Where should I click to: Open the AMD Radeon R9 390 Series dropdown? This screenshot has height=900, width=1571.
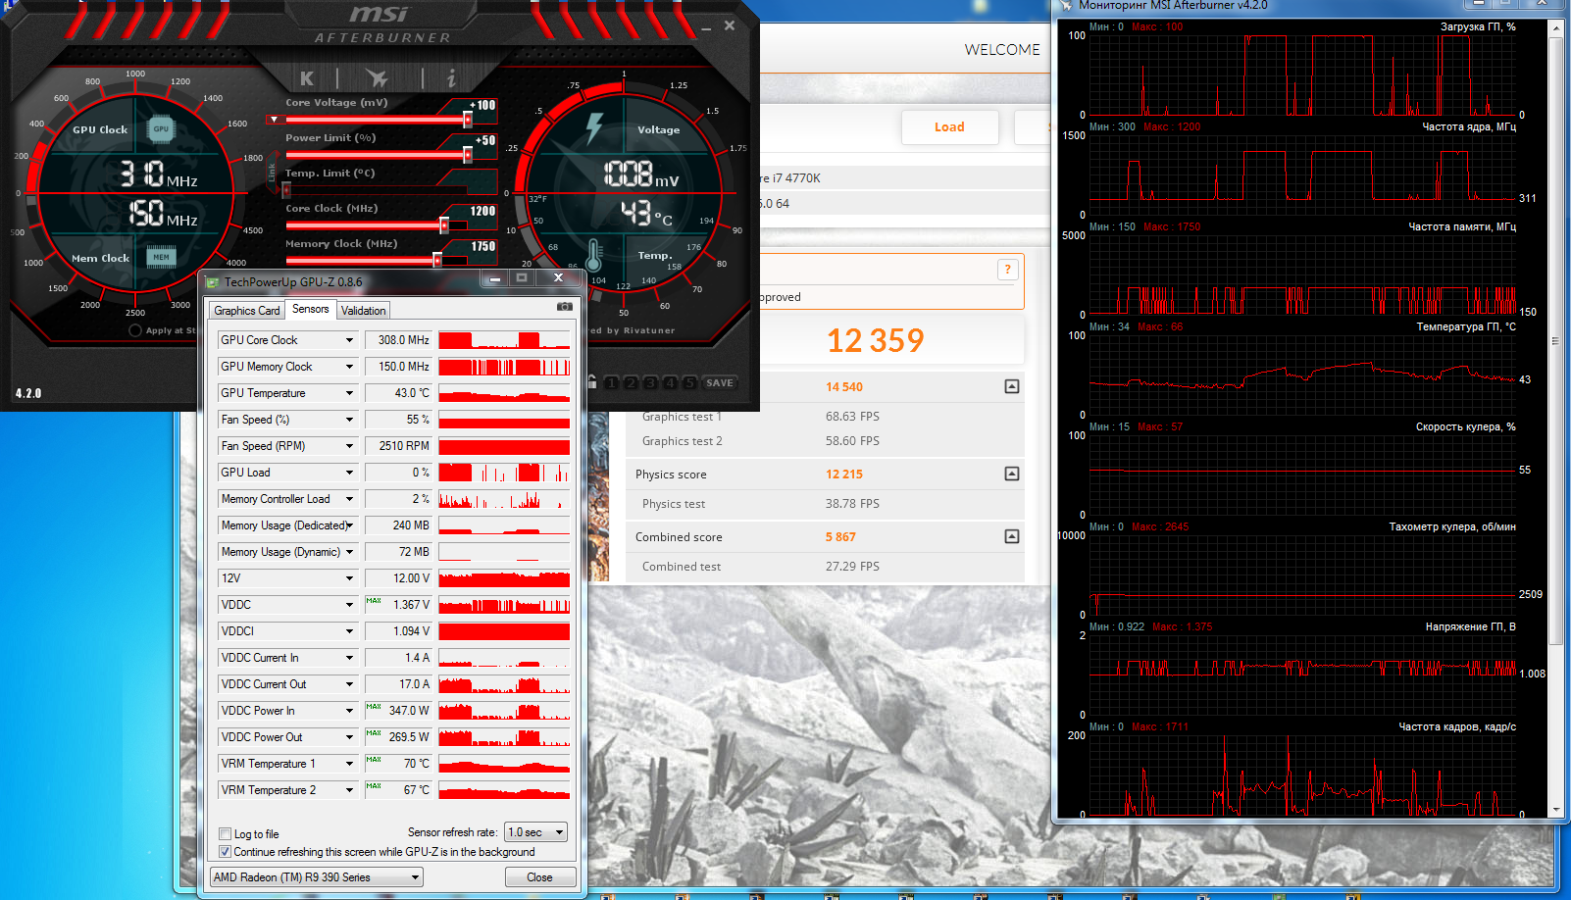317,877
